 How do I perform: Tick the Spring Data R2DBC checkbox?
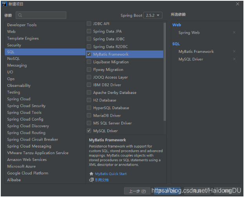click(x=89, y=47)
